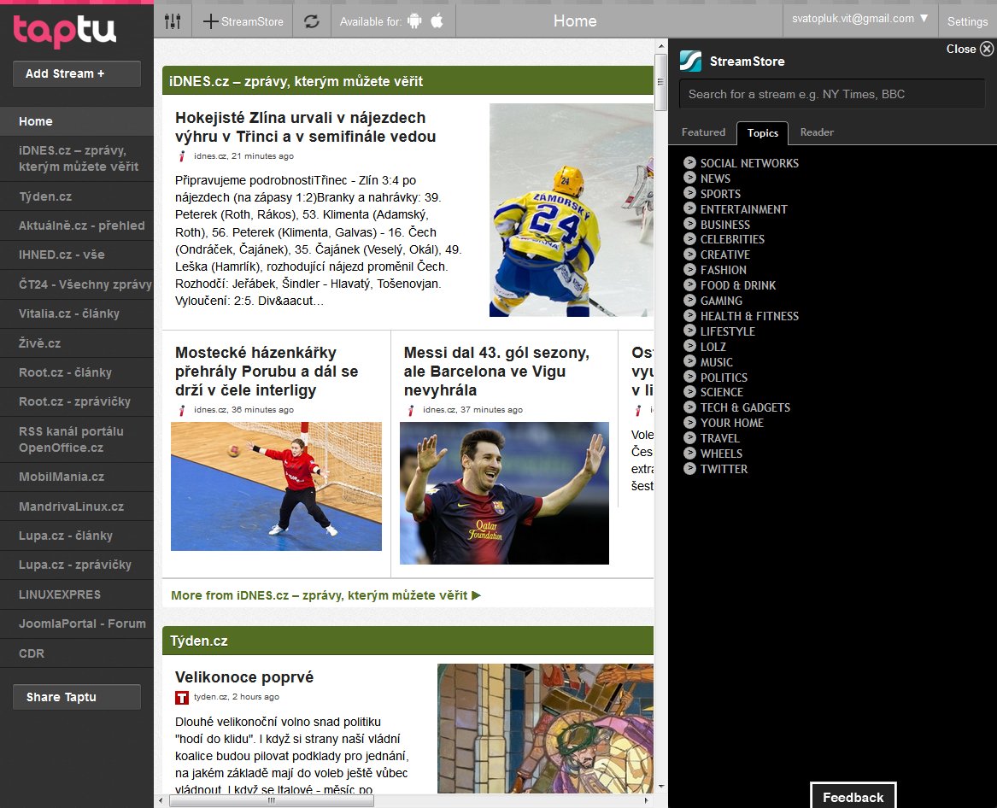Select the Živě.cz stream

coord(76,343)
